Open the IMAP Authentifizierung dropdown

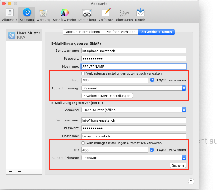(133, 88)
